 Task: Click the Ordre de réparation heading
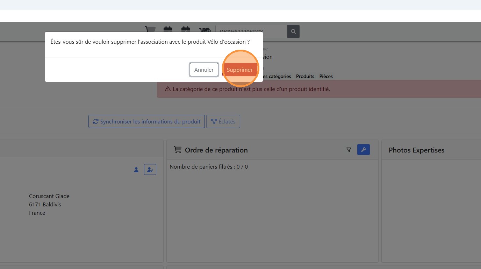tap(216, 150)
